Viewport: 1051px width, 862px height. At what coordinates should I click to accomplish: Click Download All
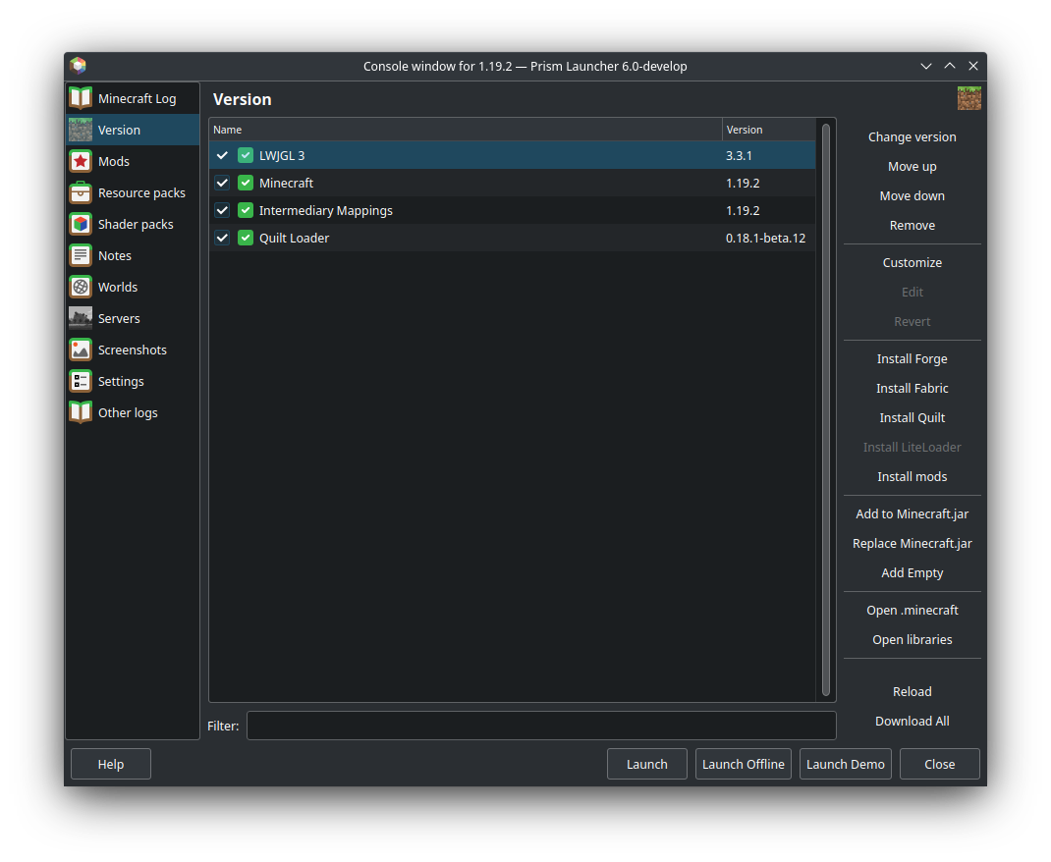[912, 722]
